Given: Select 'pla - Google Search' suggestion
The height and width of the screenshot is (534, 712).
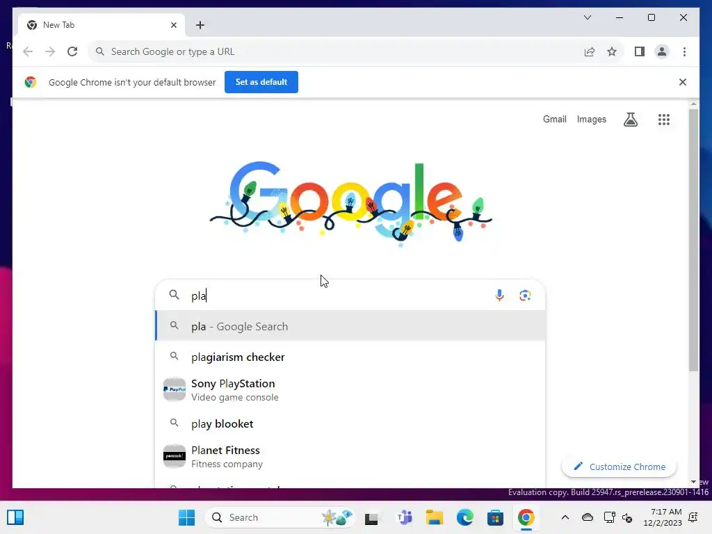Looking at the screenshot, I should coord(350,326).
